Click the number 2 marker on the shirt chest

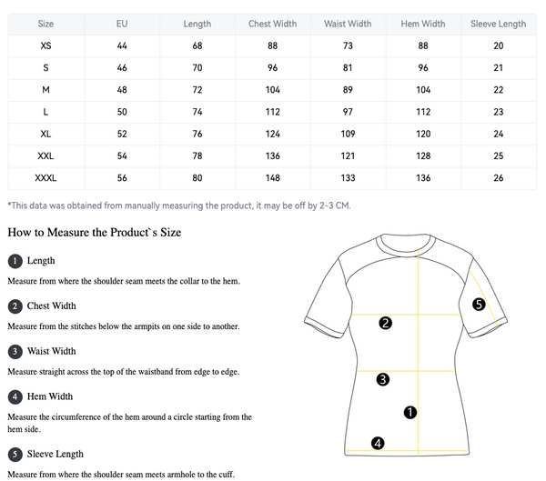(385, 323)
